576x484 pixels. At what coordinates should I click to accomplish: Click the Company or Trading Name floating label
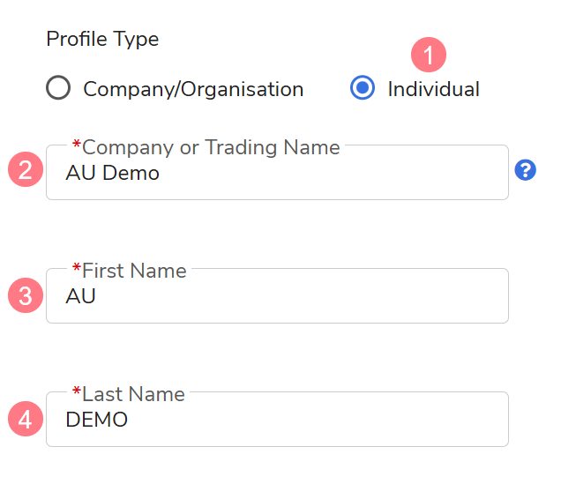(x=210, y=147)
